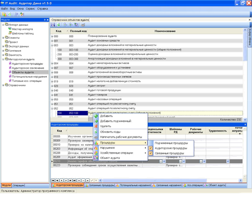Viewport: 252px width, 201px height.
Task: Toggle Аудиторские процедуры checkbox in submenu
Action: coord(151,148)
